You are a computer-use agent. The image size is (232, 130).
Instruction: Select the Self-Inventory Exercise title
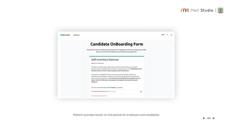(x=105, y=60)
